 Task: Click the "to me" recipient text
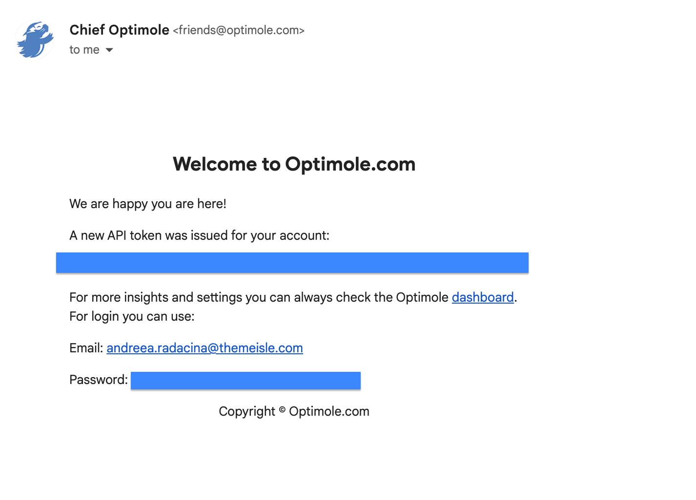tap(84, 50)
